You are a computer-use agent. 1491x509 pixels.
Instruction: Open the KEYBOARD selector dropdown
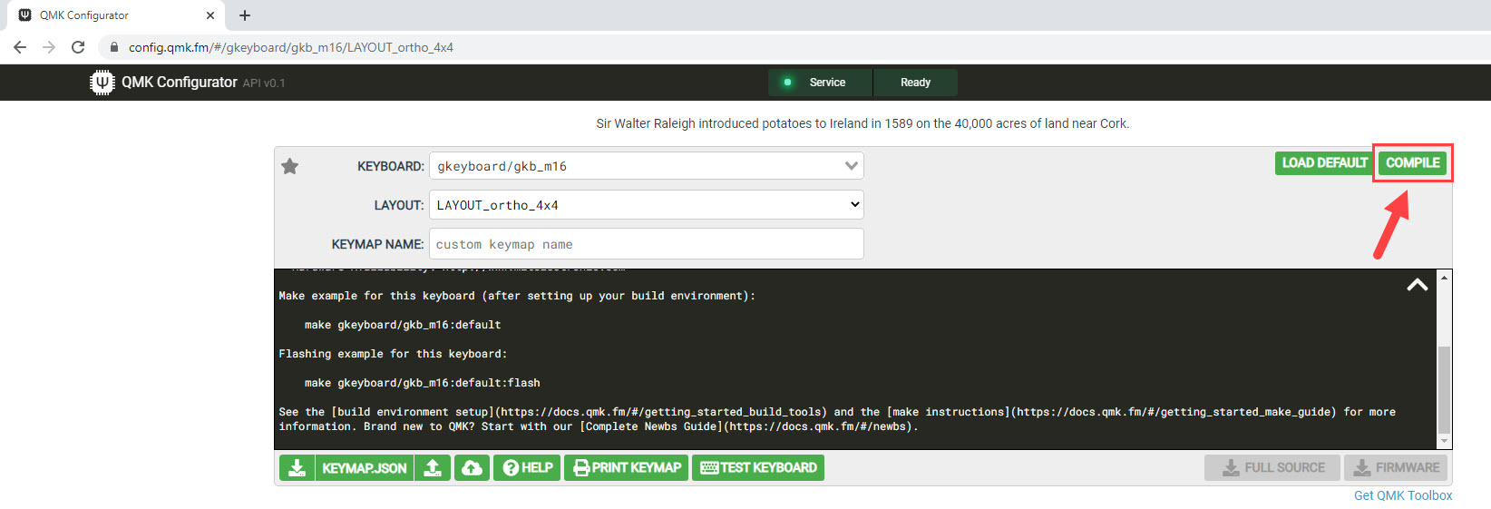pyautogui.click(x=647, y=166)
